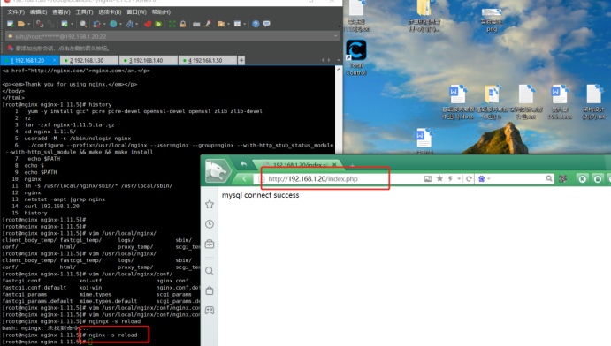Switch to session tab 2 192.168.1.30
Viewport: 611px width, 346px height.
pyautogui.click(x=88, y=60)
